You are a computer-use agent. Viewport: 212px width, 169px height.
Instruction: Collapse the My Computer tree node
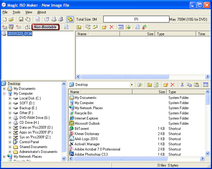4,93
